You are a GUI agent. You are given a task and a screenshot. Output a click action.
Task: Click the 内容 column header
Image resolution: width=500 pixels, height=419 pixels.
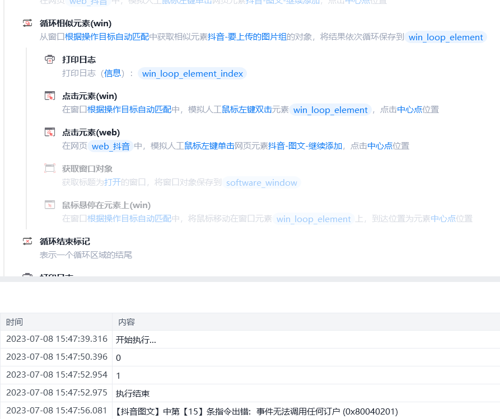coord(306,322)
